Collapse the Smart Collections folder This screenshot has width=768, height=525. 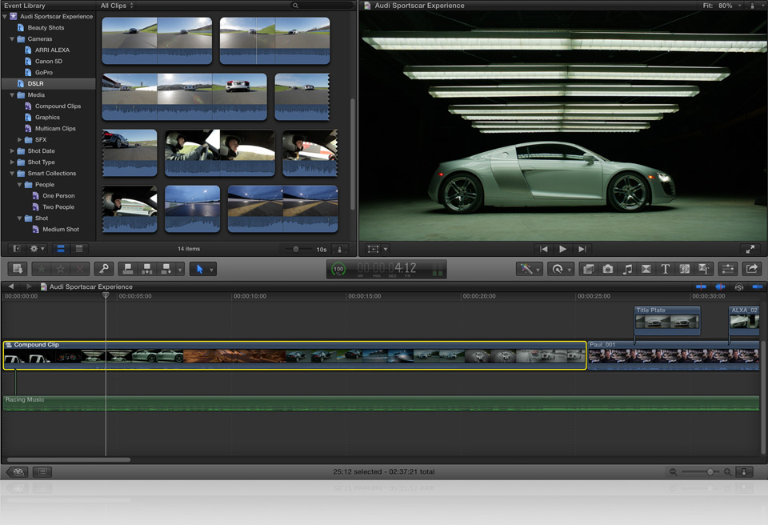coord(12,173)
